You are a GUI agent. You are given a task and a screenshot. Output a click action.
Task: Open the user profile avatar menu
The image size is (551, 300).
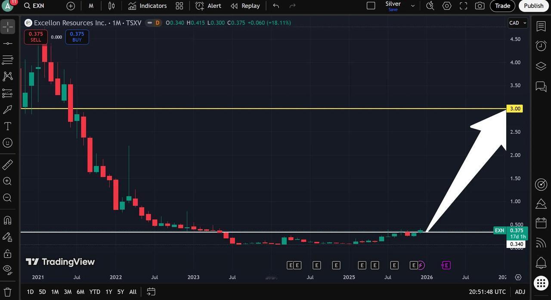(8, 6)
